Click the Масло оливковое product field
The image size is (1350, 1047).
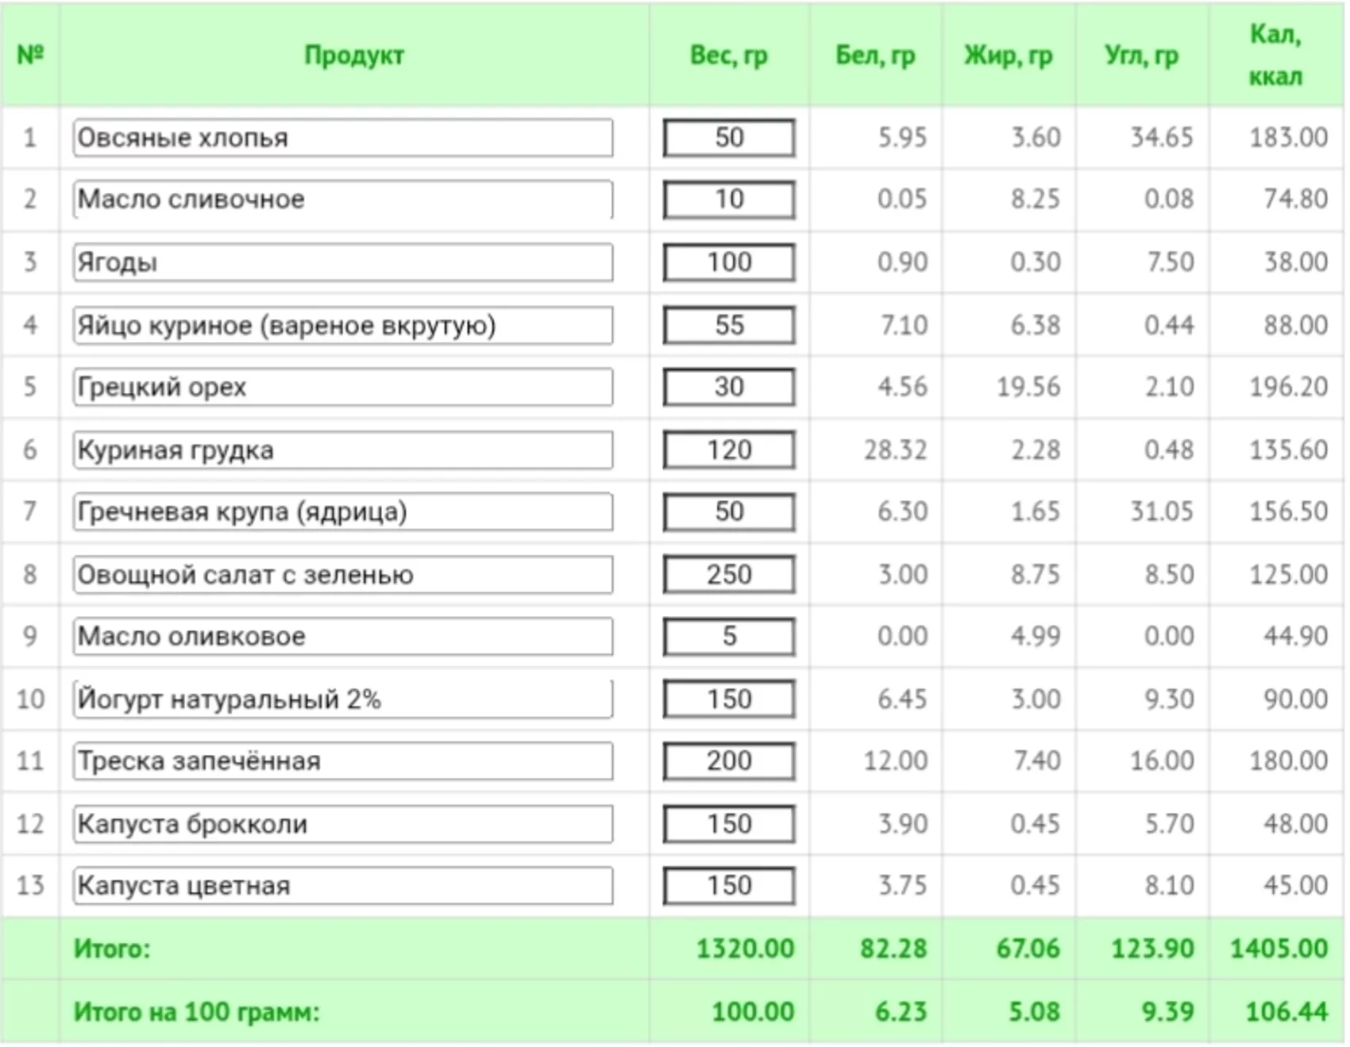[343, 637]
